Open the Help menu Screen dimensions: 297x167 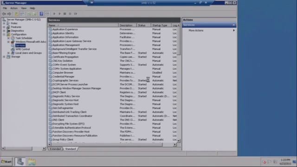(x=32, y=8)
